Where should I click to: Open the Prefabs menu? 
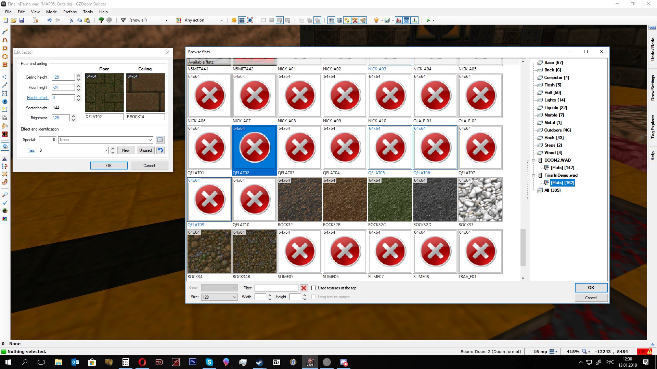coord(70,12)
